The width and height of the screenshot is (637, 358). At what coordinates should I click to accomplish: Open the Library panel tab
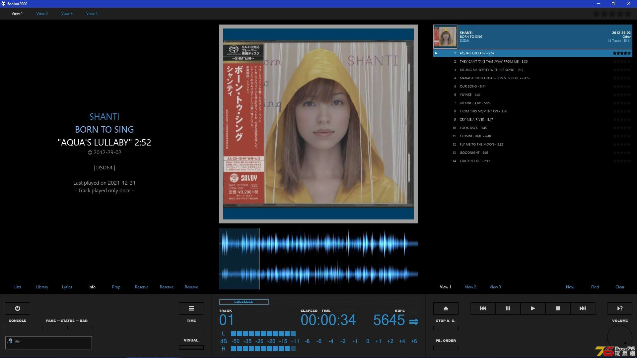42,287
